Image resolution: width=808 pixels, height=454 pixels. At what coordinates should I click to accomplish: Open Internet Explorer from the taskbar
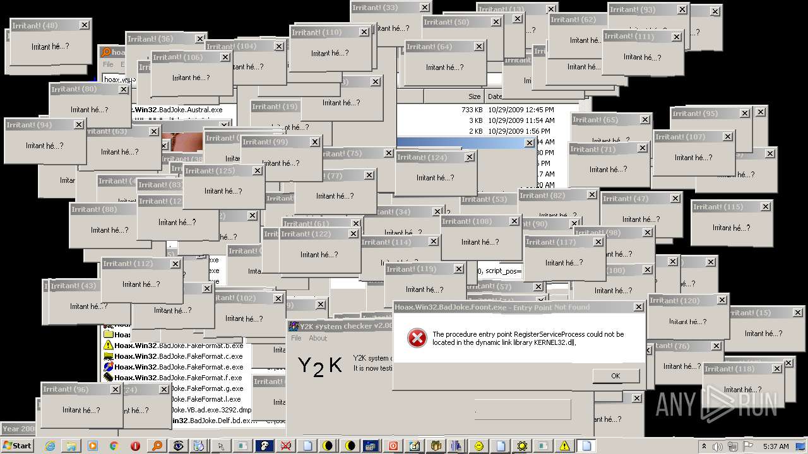tap(50, 446)
